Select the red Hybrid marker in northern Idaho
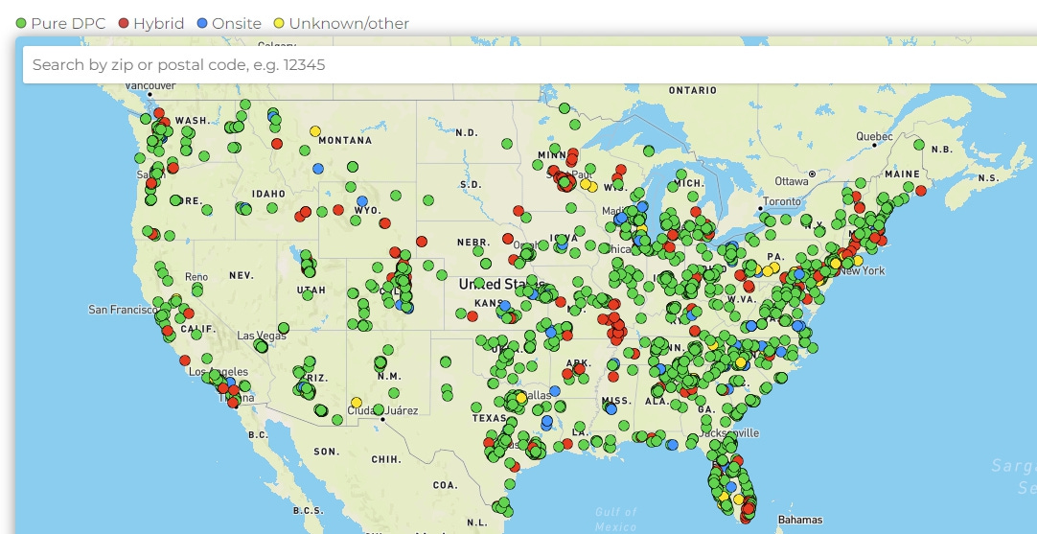This screenshot has width=1037, height=534. point(276,144)
